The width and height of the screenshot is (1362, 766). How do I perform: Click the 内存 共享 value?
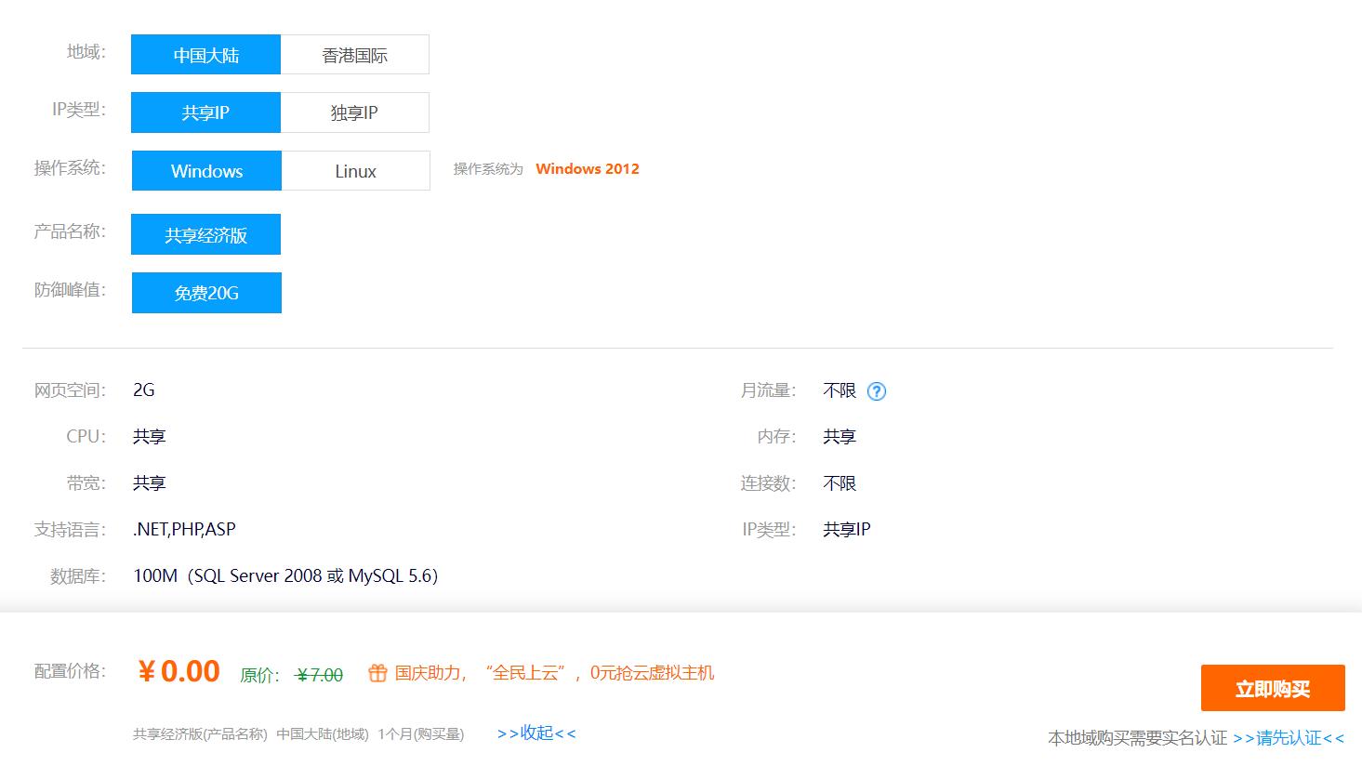pyautogui.click(x=840, y=437)
